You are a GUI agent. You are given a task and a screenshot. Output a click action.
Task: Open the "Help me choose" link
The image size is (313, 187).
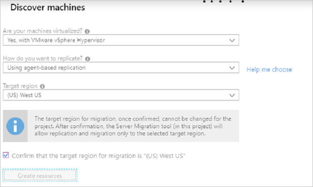tap(269, 70)
